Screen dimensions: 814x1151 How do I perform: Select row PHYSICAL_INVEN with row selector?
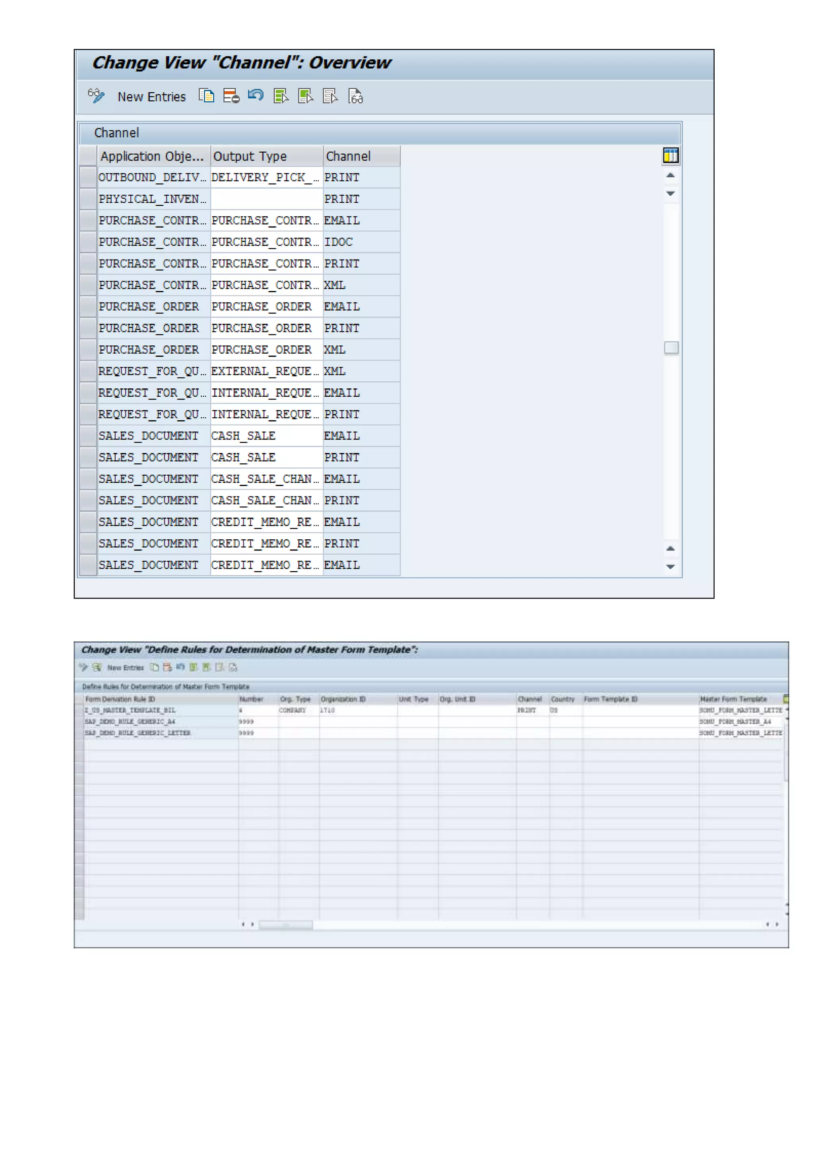coord(88,199)
